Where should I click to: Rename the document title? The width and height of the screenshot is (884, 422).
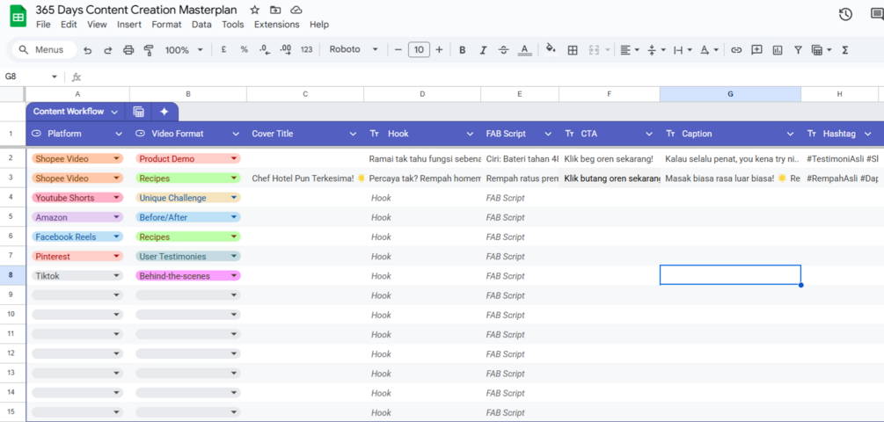tap(136, 10)
